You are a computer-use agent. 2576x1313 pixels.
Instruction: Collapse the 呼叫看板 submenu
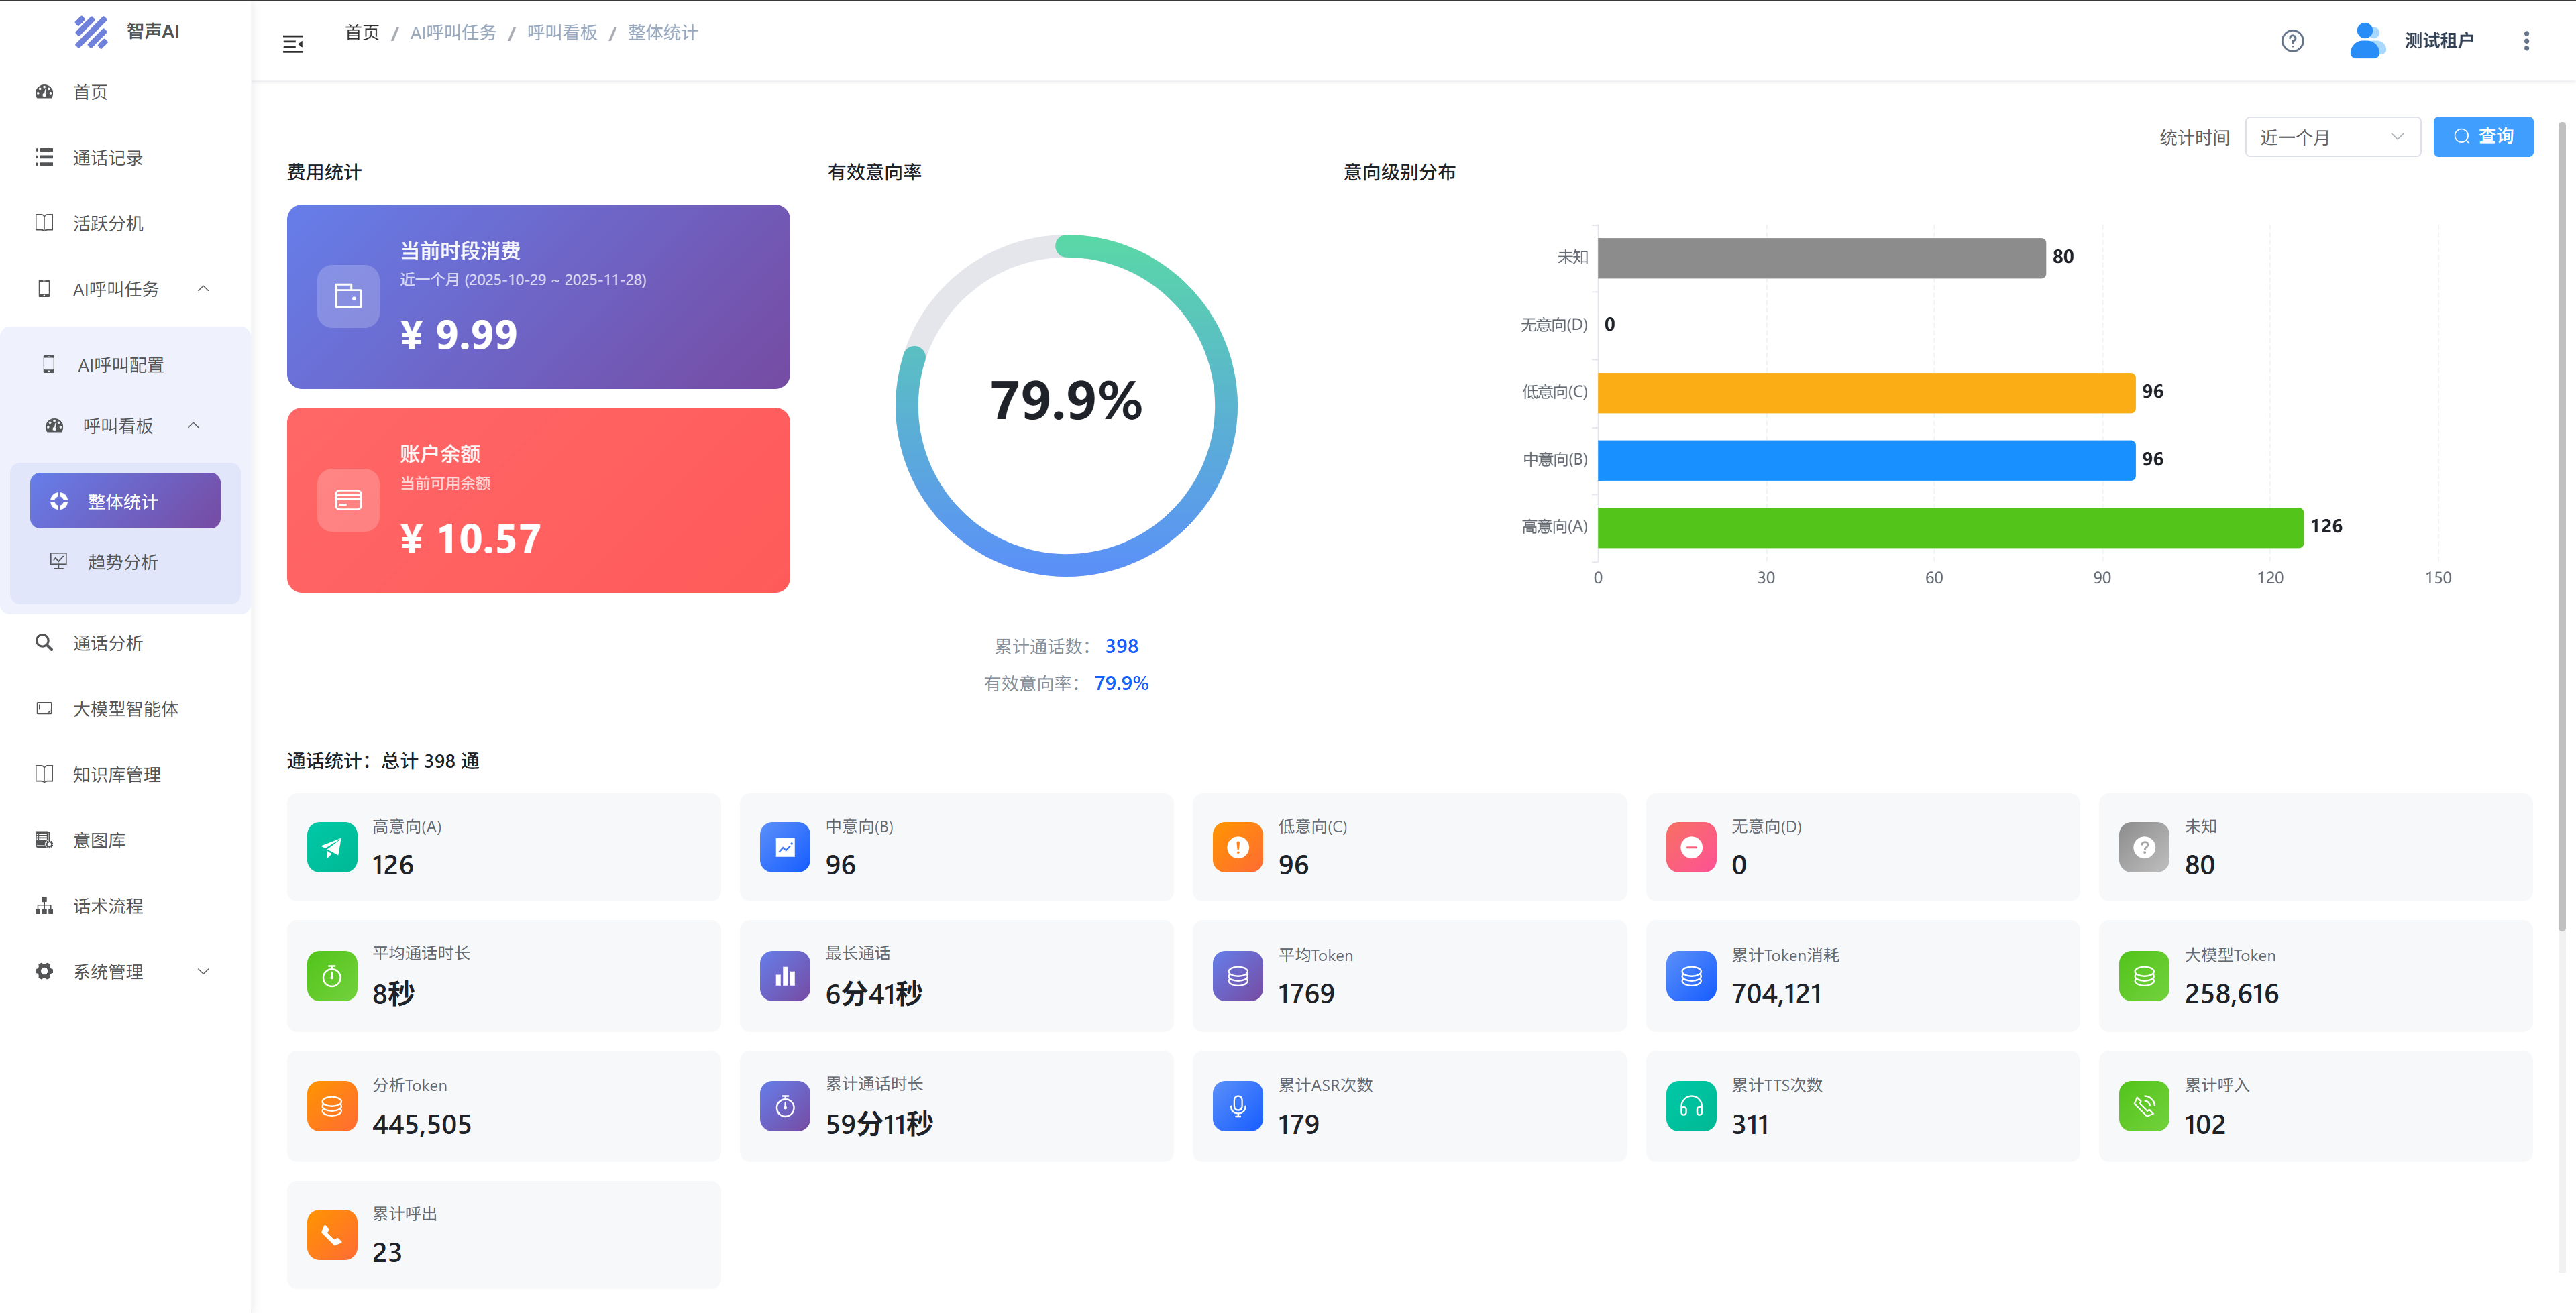pos(193,426)
